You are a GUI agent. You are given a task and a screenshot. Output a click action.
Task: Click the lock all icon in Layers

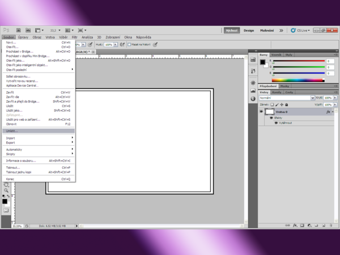287,105
